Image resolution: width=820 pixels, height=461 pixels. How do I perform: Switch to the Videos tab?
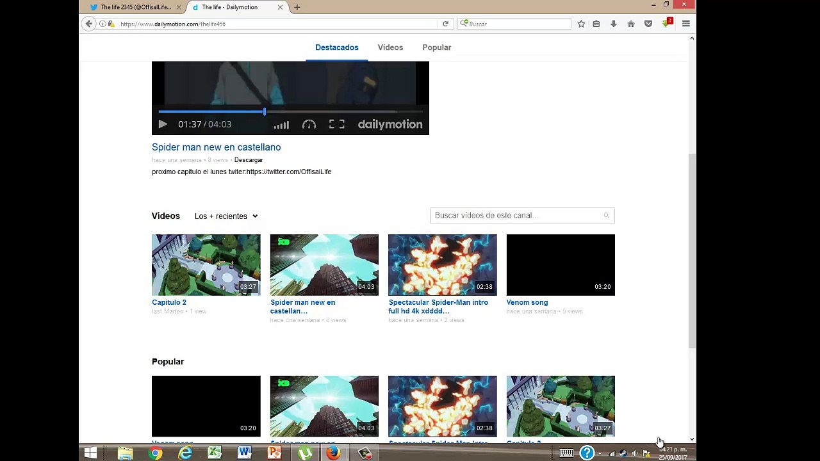pyautogui.click(x=390, y=47)
